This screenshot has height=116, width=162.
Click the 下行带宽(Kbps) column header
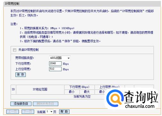coord(79,87)
